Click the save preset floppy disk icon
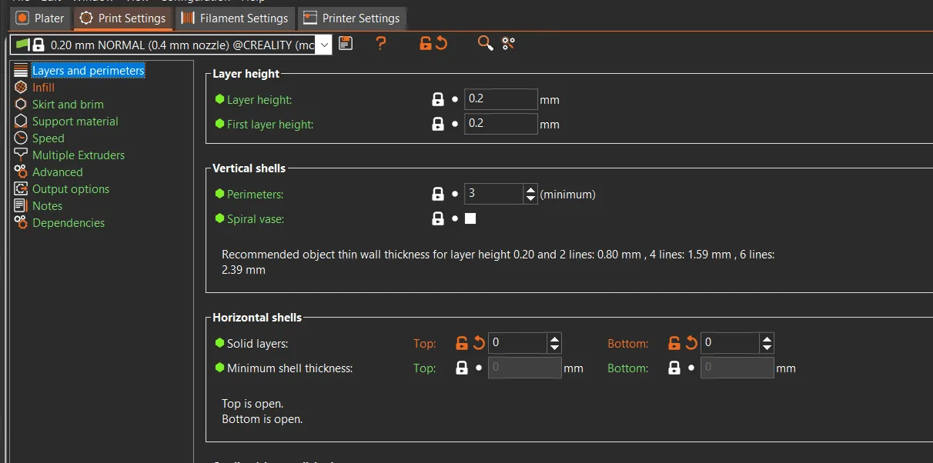 346,44
